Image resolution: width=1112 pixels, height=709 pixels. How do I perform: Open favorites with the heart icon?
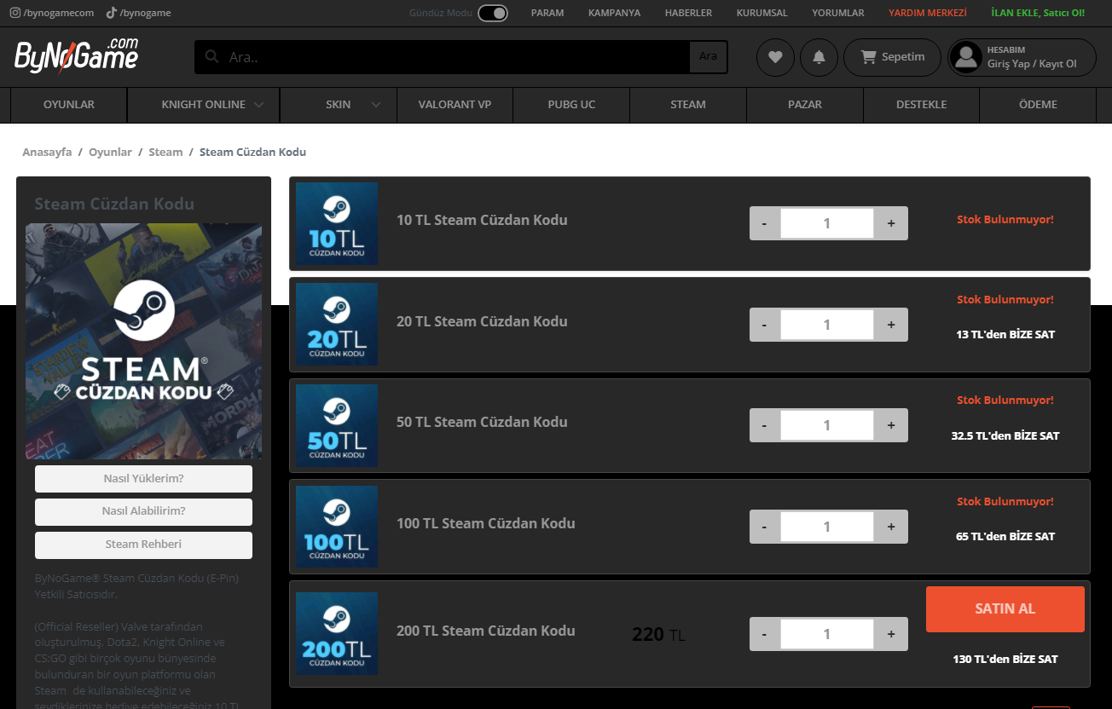coord(775,57)
